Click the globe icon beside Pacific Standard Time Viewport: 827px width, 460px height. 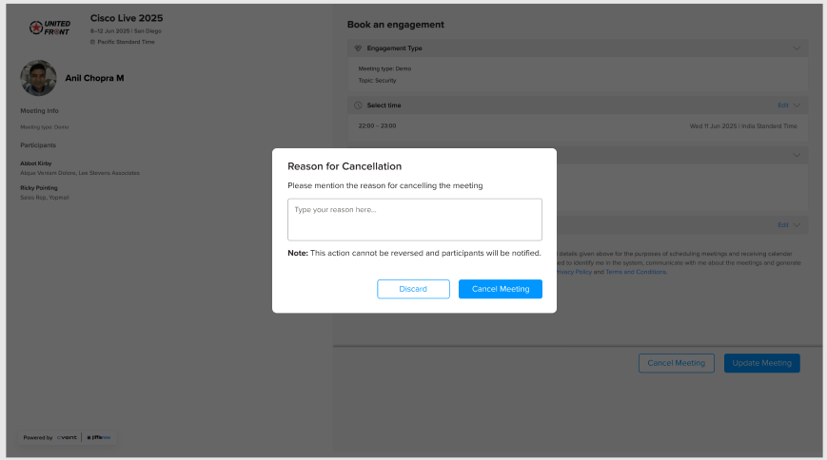tap(93, 42)
